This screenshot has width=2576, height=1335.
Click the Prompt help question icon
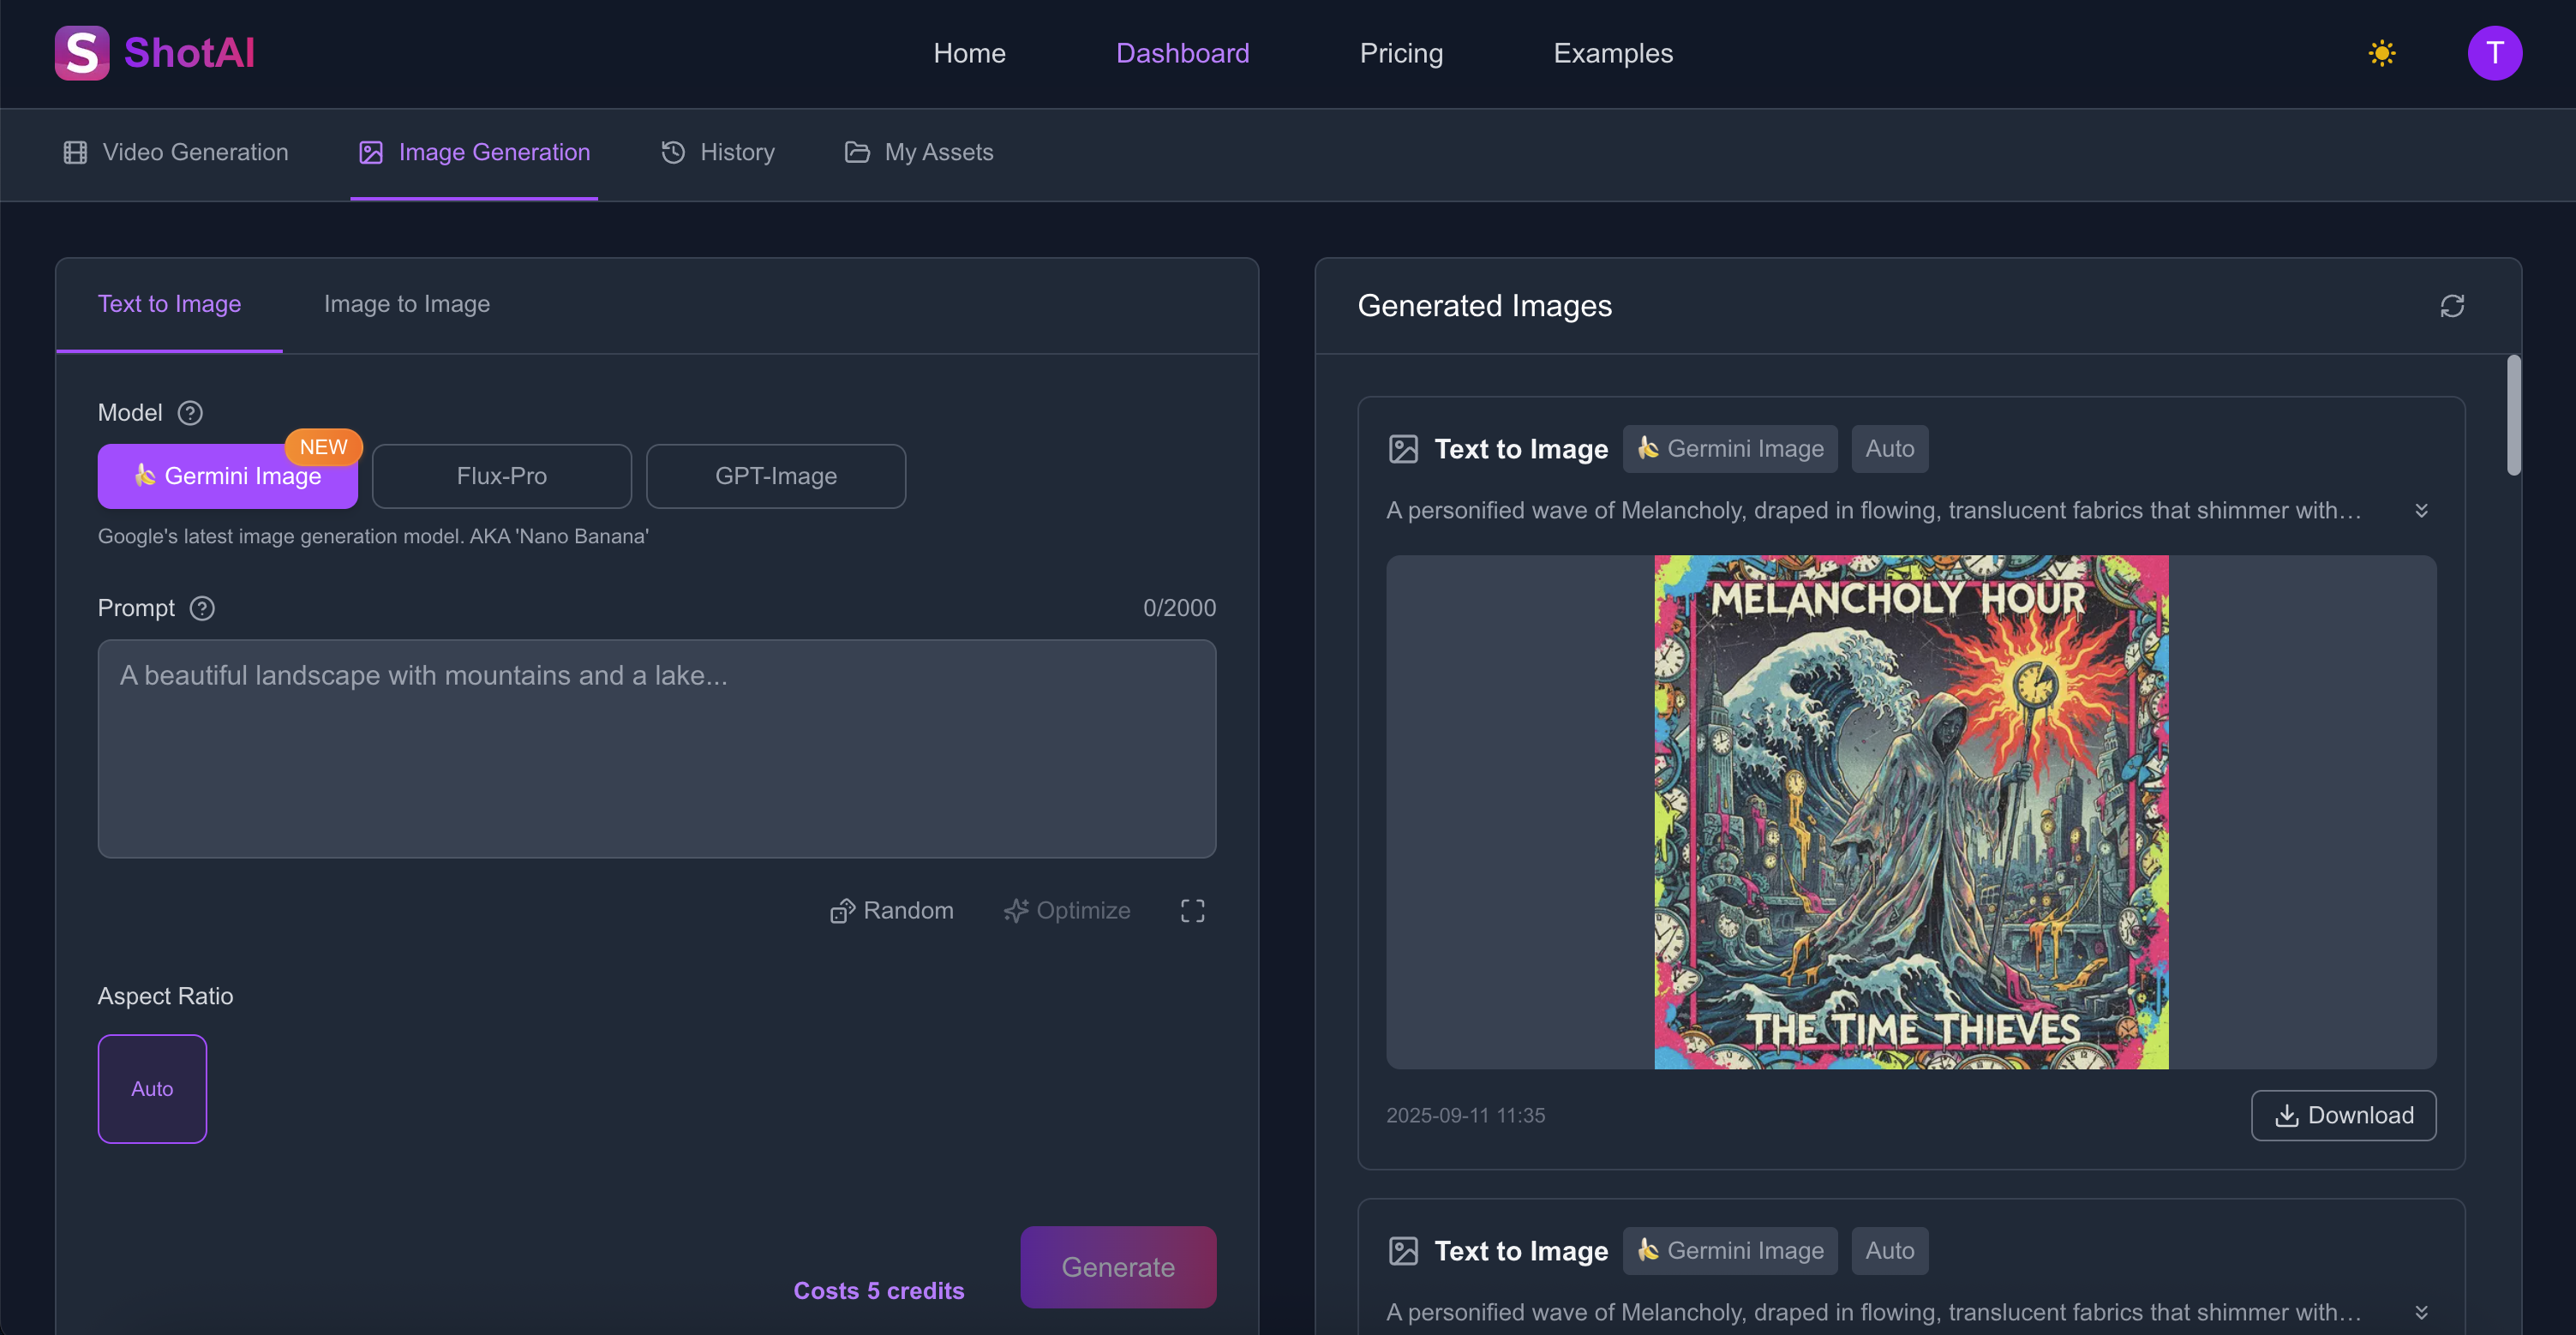pyautogui.click(x=202, y=608)
